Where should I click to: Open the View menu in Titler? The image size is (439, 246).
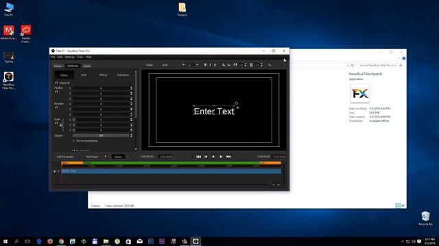click(80, 57)
